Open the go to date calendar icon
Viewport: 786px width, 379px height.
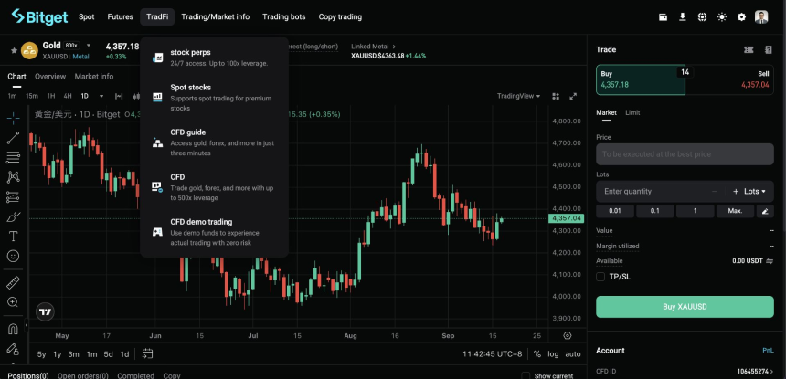coord(147,353)
